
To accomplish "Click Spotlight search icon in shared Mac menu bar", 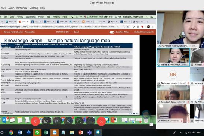I will click(147, 17).
